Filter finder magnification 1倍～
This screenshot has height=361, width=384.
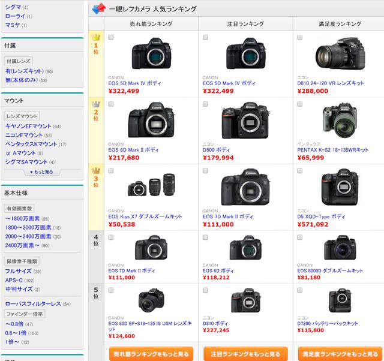[12, 342]
